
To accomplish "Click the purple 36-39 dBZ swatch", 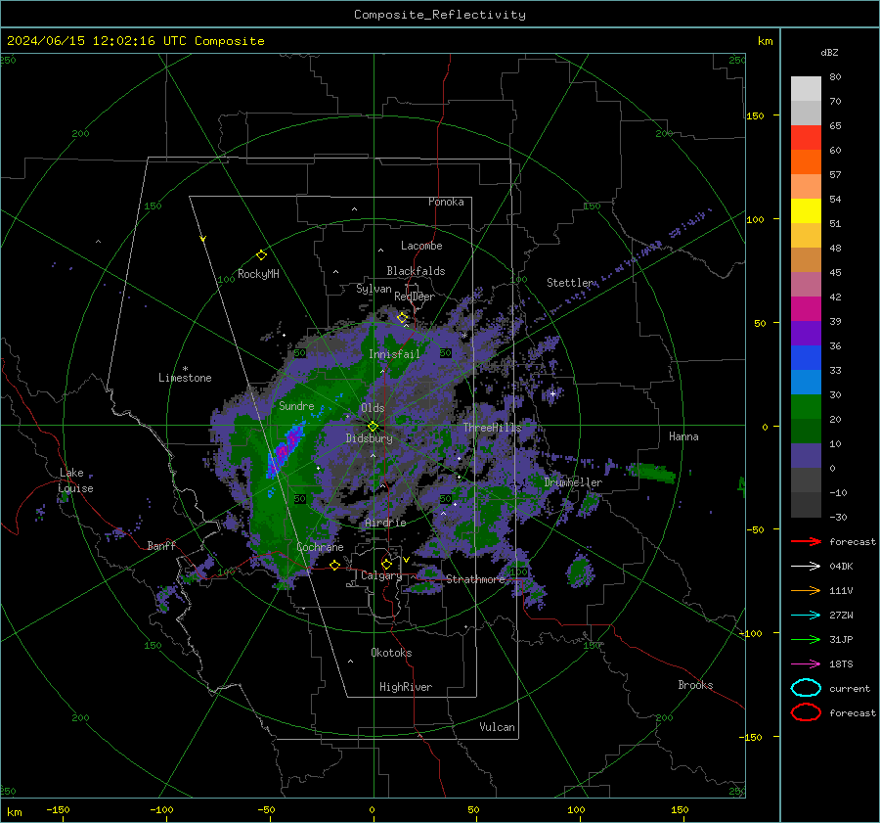I will click(x=806, y=334).
